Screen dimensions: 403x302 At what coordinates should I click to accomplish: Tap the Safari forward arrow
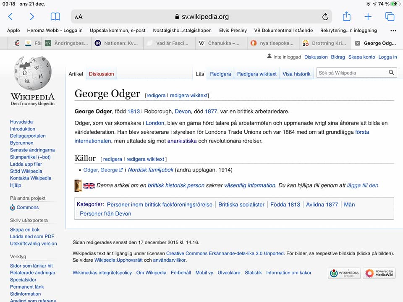tap(32, 17)
